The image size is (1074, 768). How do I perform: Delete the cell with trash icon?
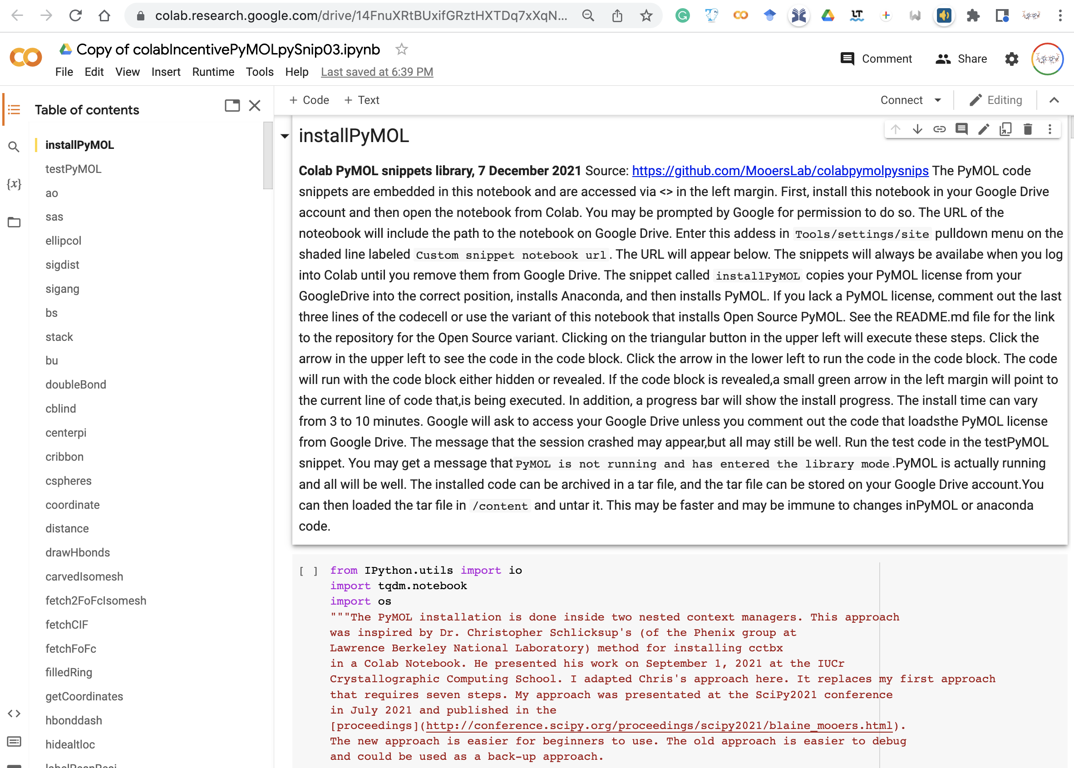click(1028, 129)
